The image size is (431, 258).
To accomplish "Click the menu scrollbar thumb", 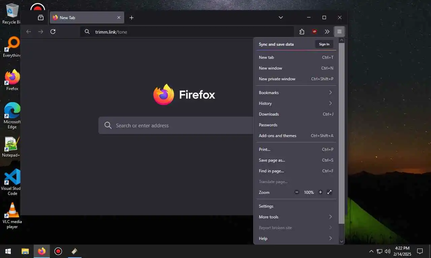I will coord(341,133).
